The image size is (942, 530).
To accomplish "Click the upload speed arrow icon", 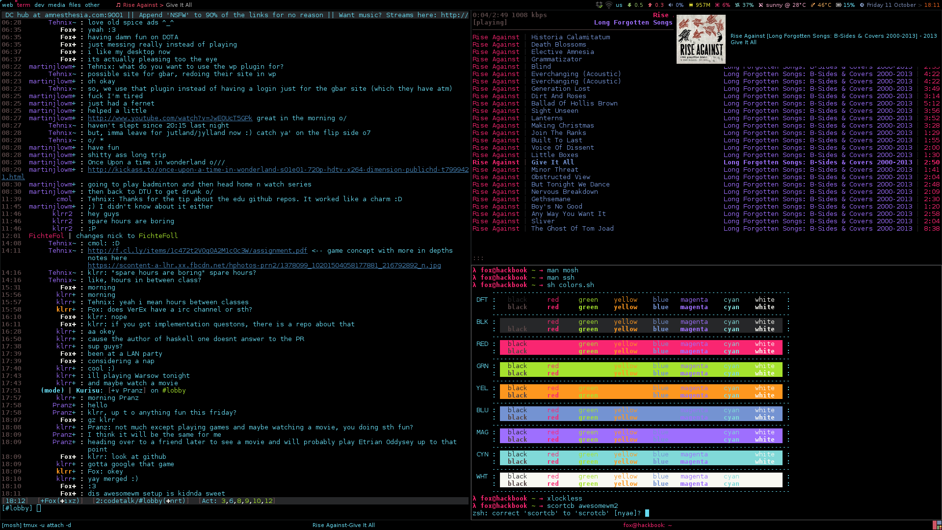I will [650, 5].
